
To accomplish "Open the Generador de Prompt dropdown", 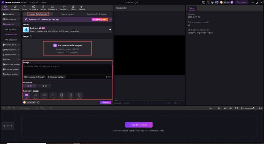I will tap(35, 77).
